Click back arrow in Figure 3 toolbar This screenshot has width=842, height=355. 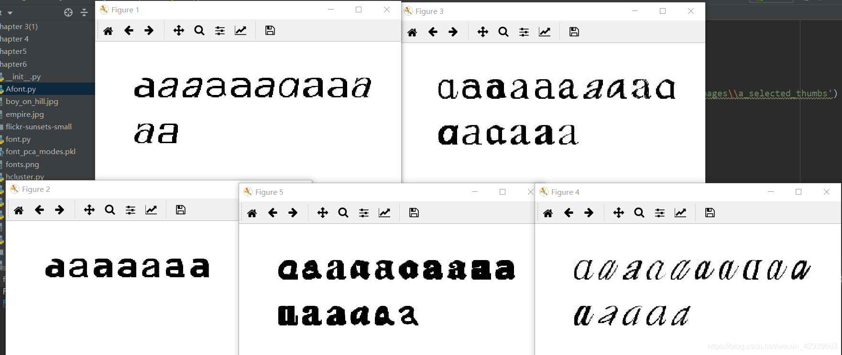[433, 32]
